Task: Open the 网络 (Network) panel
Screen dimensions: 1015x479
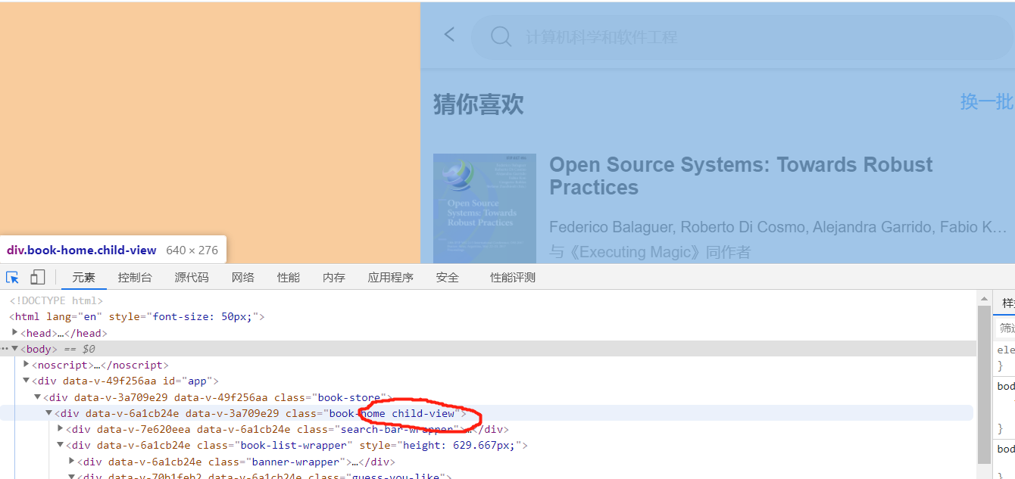Action: click(x=242, y=277)
